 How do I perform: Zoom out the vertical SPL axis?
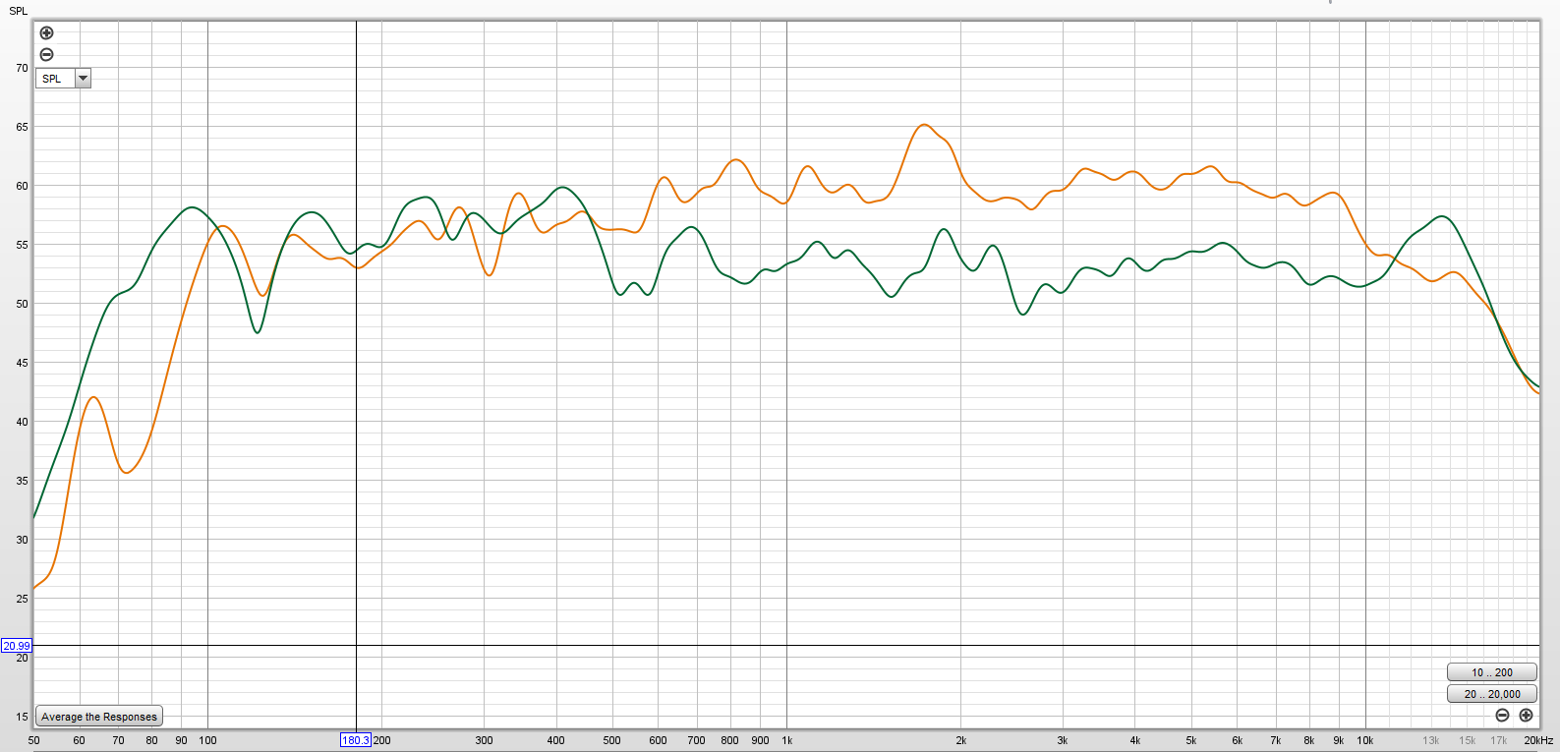click(x=46, y=55)
